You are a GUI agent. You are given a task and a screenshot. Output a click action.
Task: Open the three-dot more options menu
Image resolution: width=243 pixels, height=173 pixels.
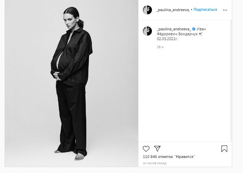[225, 10]
